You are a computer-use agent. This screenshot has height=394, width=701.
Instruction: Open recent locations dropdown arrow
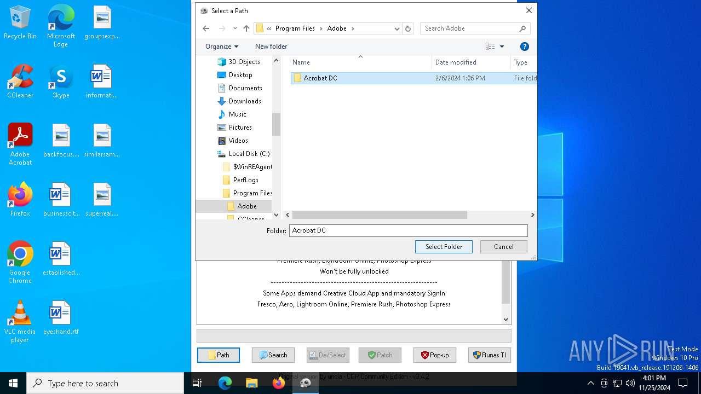[x=235, y=28]
